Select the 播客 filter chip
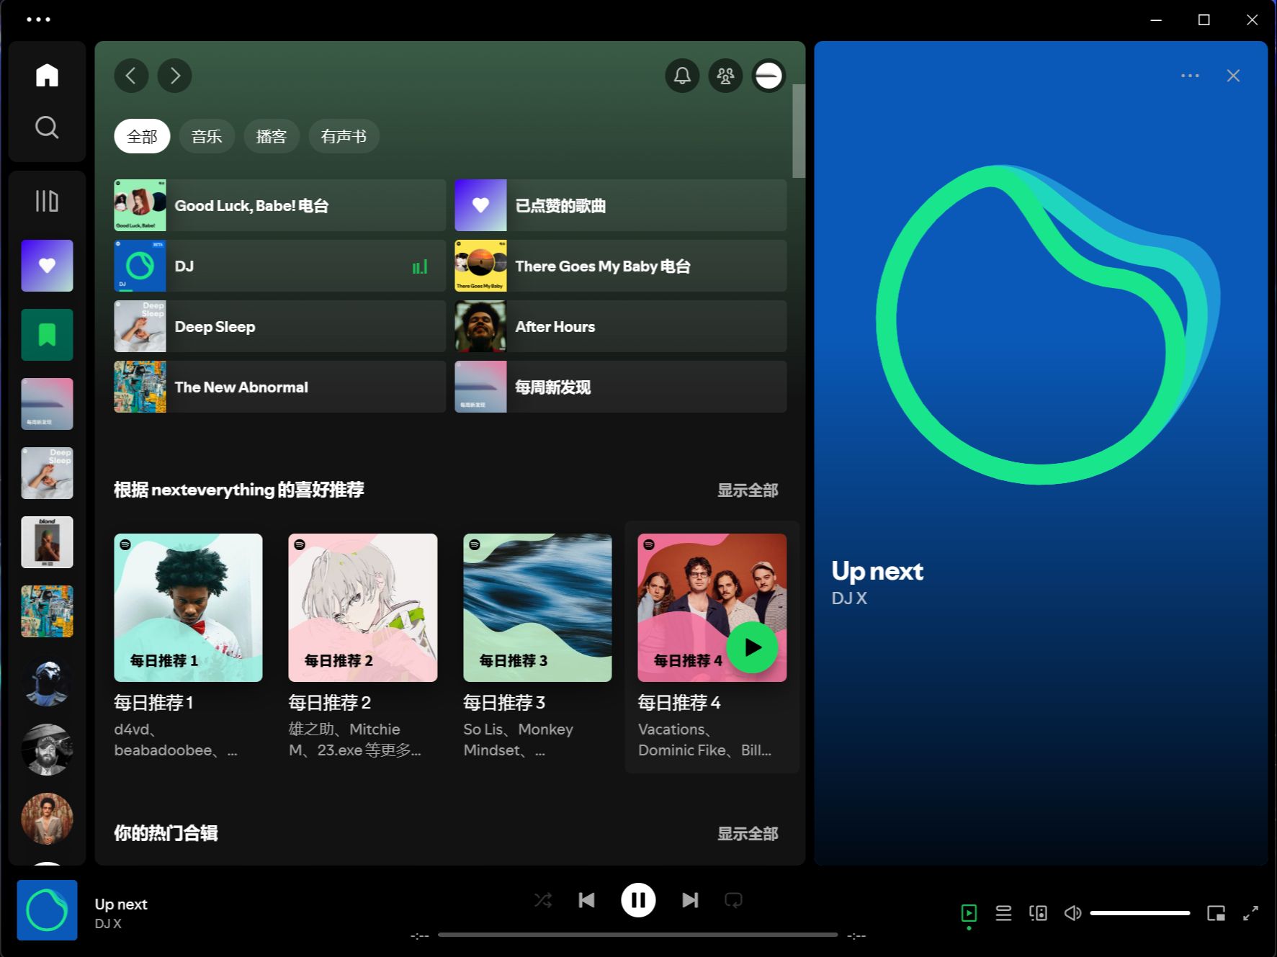 [x=272, y=136]
